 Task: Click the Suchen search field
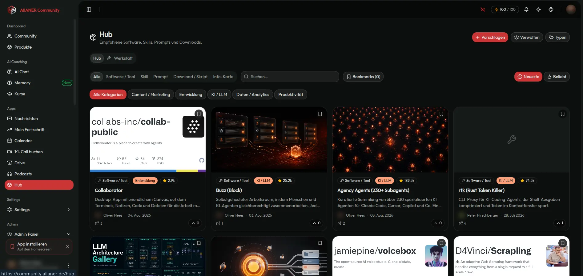pyautogui.click(x=290, y=77)
